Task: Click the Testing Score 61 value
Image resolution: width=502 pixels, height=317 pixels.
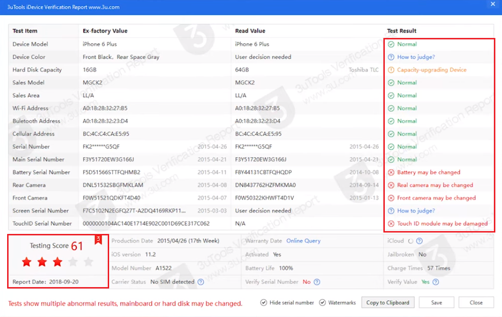Action: click(x=77, y=246)
